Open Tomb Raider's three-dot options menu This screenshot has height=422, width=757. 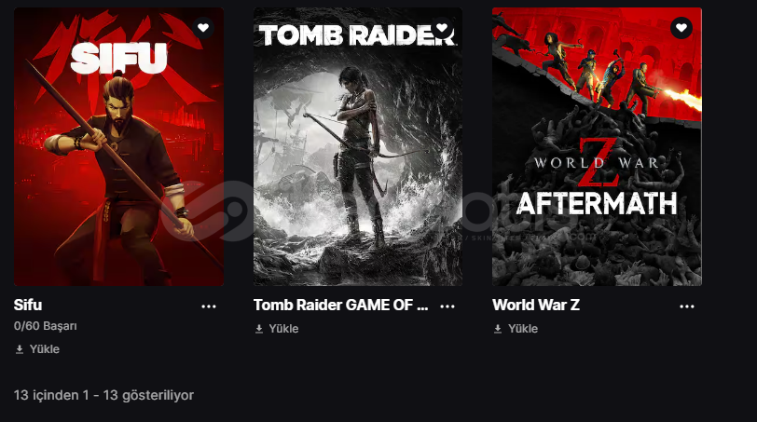(x=447, y=306)
